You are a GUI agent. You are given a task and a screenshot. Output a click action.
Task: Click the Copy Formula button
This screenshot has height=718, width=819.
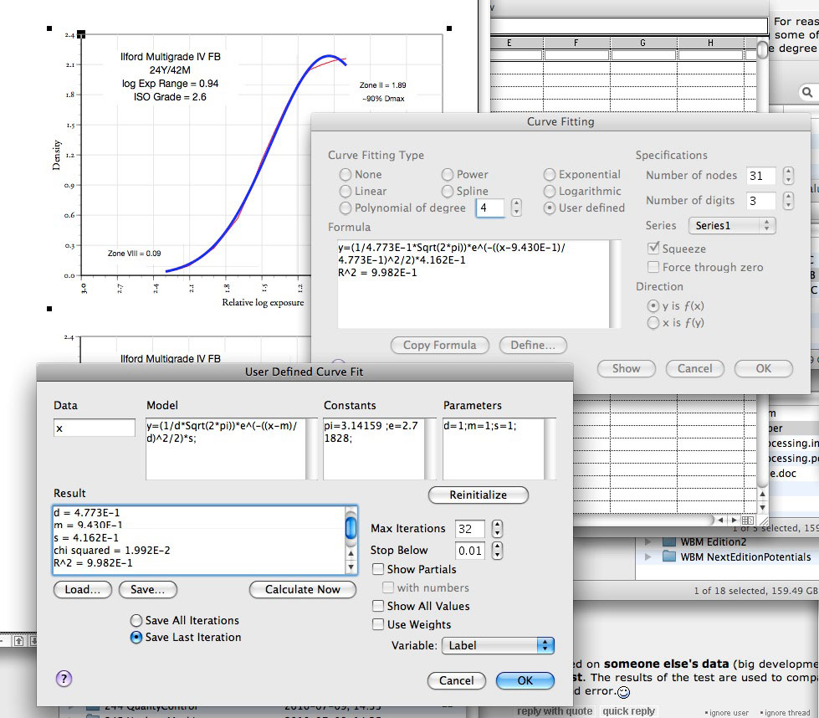point(440,345)
